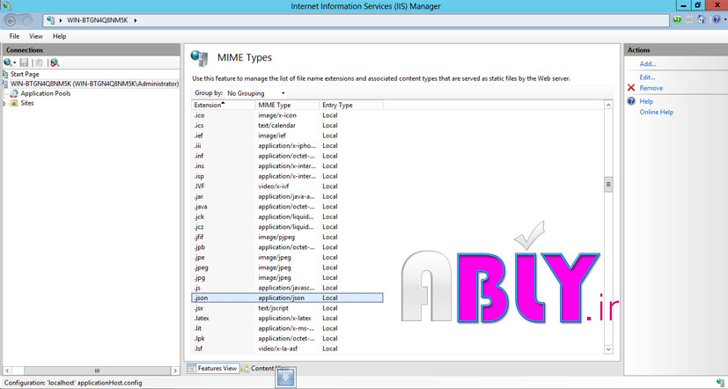Select the .jpeg extension row
The image size is (728, 389).
click(287, 268)
